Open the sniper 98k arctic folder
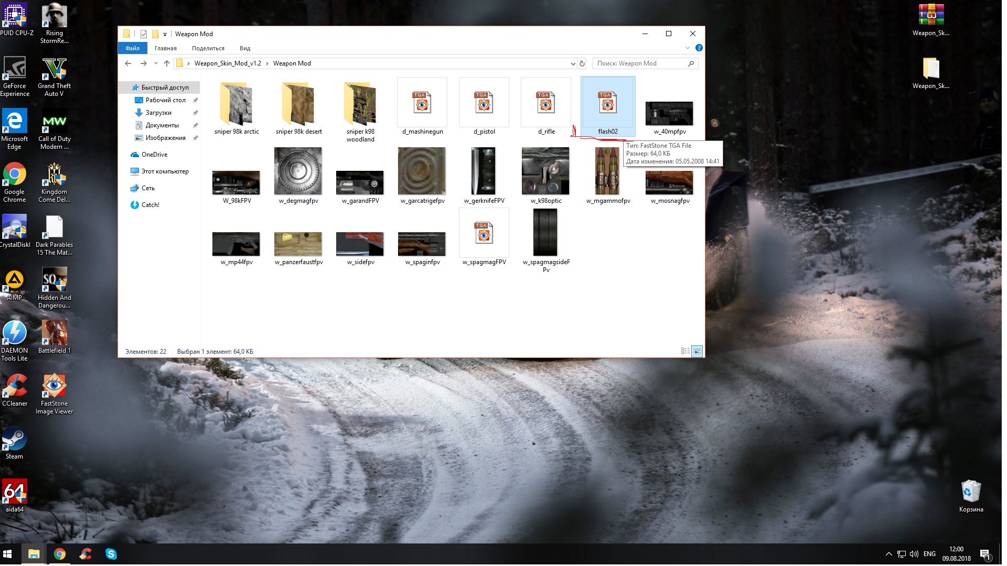The image size is (1007, 566). [236, 104]
